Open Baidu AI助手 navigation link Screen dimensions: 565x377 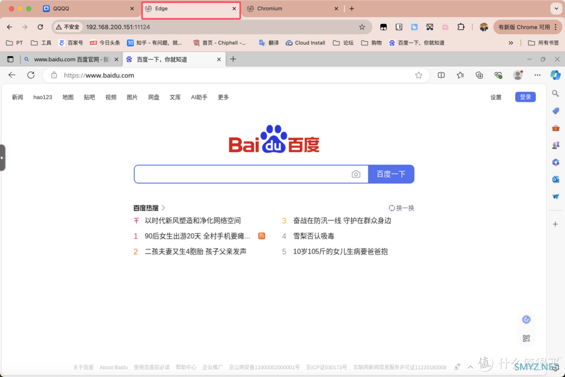tap(199, 97)
